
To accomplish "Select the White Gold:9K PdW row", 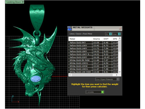I will pos(93,60).
